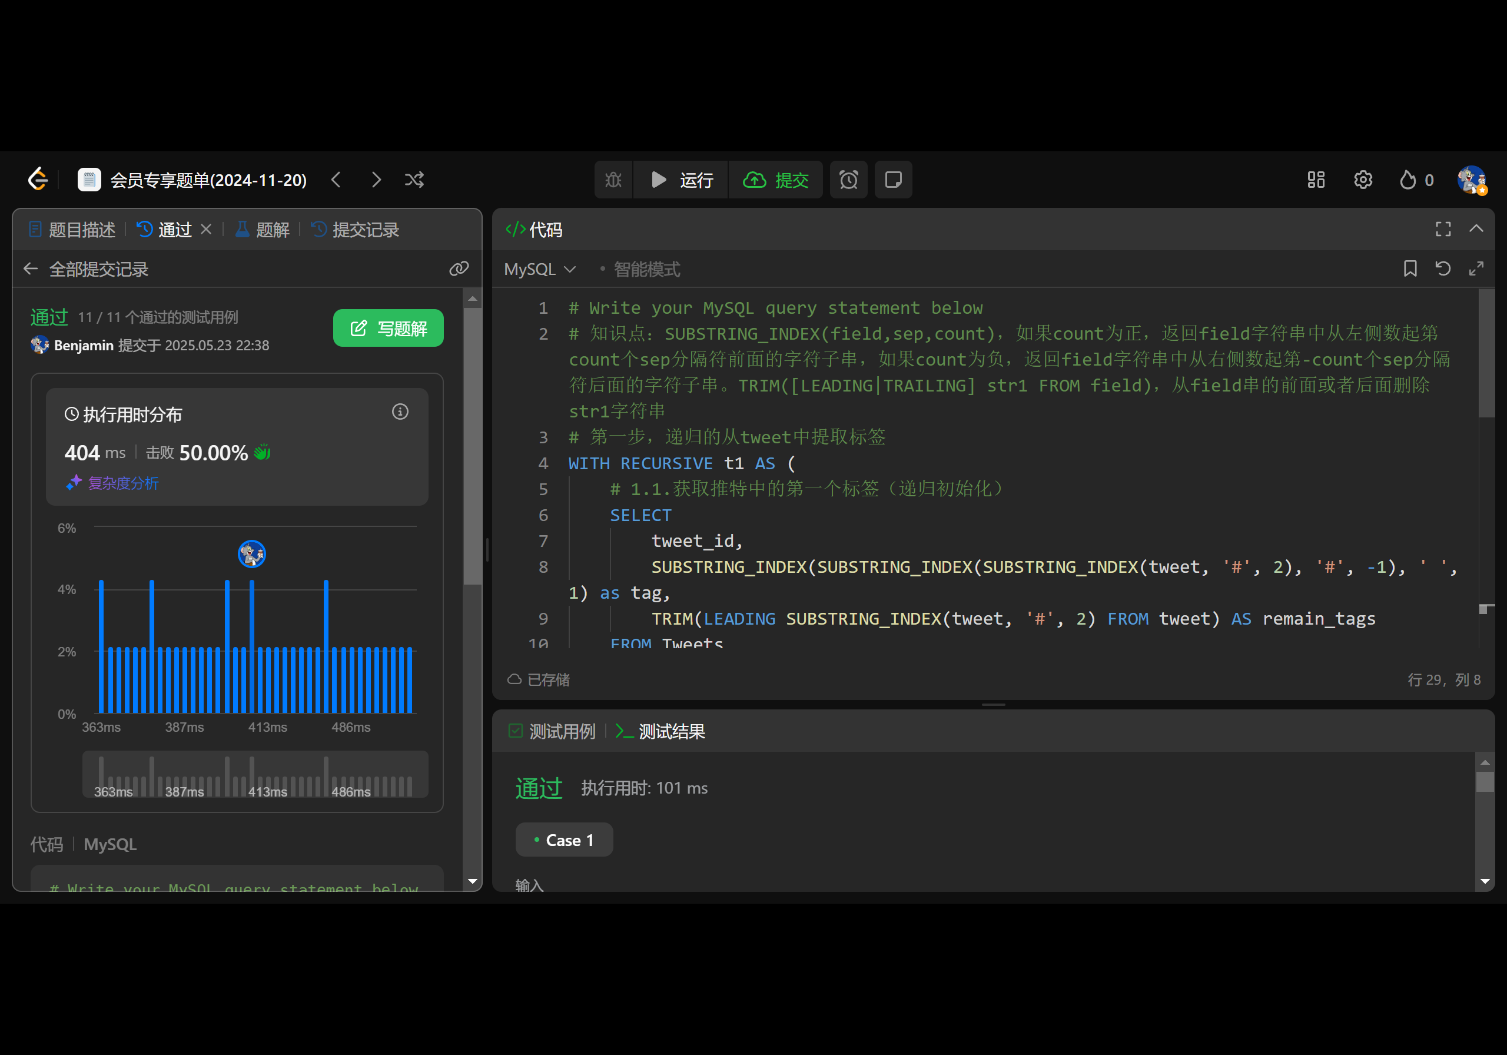Close the 通过 tab

click(x=206, y=229)
